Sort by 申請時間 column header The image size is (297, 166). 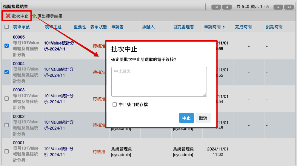(x=212, y=27)
